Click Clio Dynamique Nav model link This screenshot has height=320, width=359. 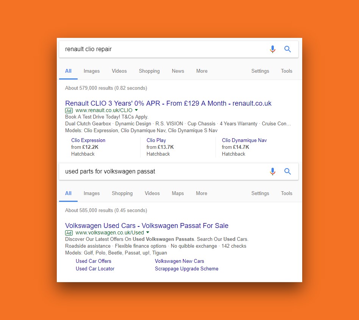pyautogui.click(x=244, y=140)
